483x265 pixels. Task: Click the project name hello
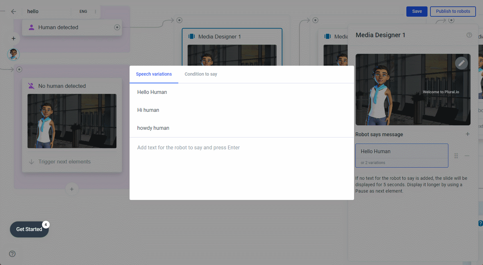click(33, 12)
